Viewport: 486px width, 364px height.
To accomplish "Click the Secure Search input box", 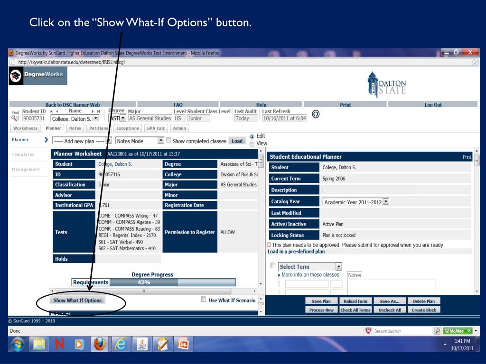I will click(x=402, y=331).
